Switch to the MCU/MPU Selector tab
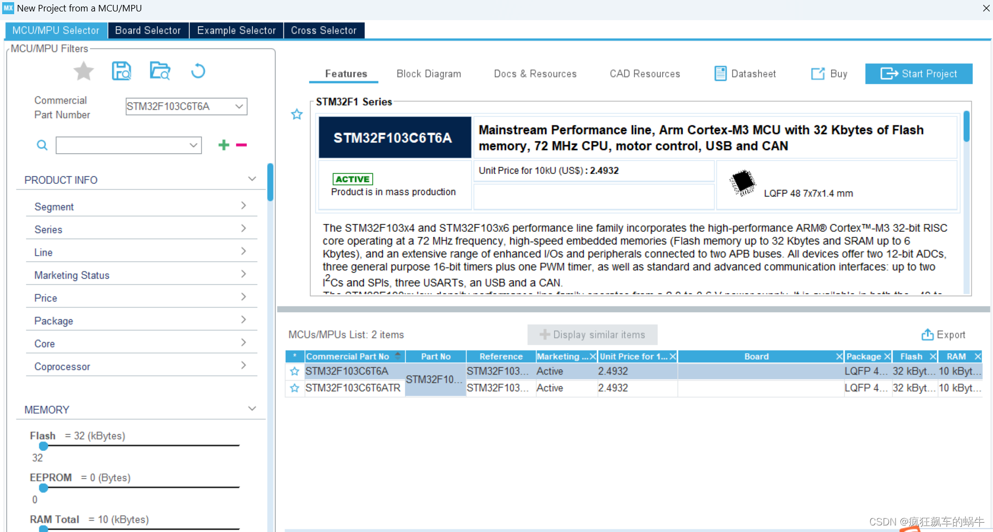The height and width of the screenshot is (532, 993). tap(56, 31)
